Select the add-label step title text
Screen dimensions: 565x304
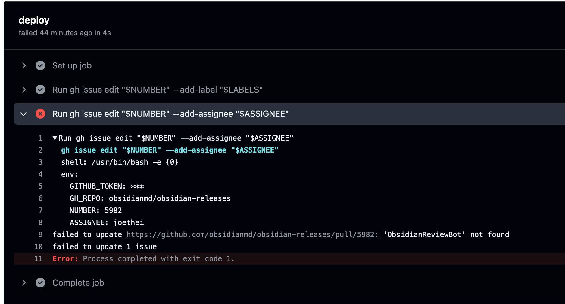coord(157,90)
